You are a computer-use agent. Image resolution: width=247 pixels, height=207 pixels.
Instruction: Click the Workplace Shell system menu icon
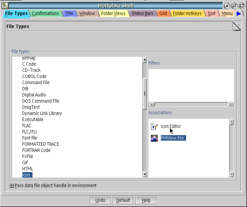(x=5, y=5)
